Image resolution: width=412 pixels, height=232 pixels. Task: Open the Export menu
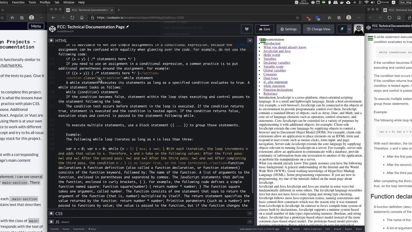point(348,229)
